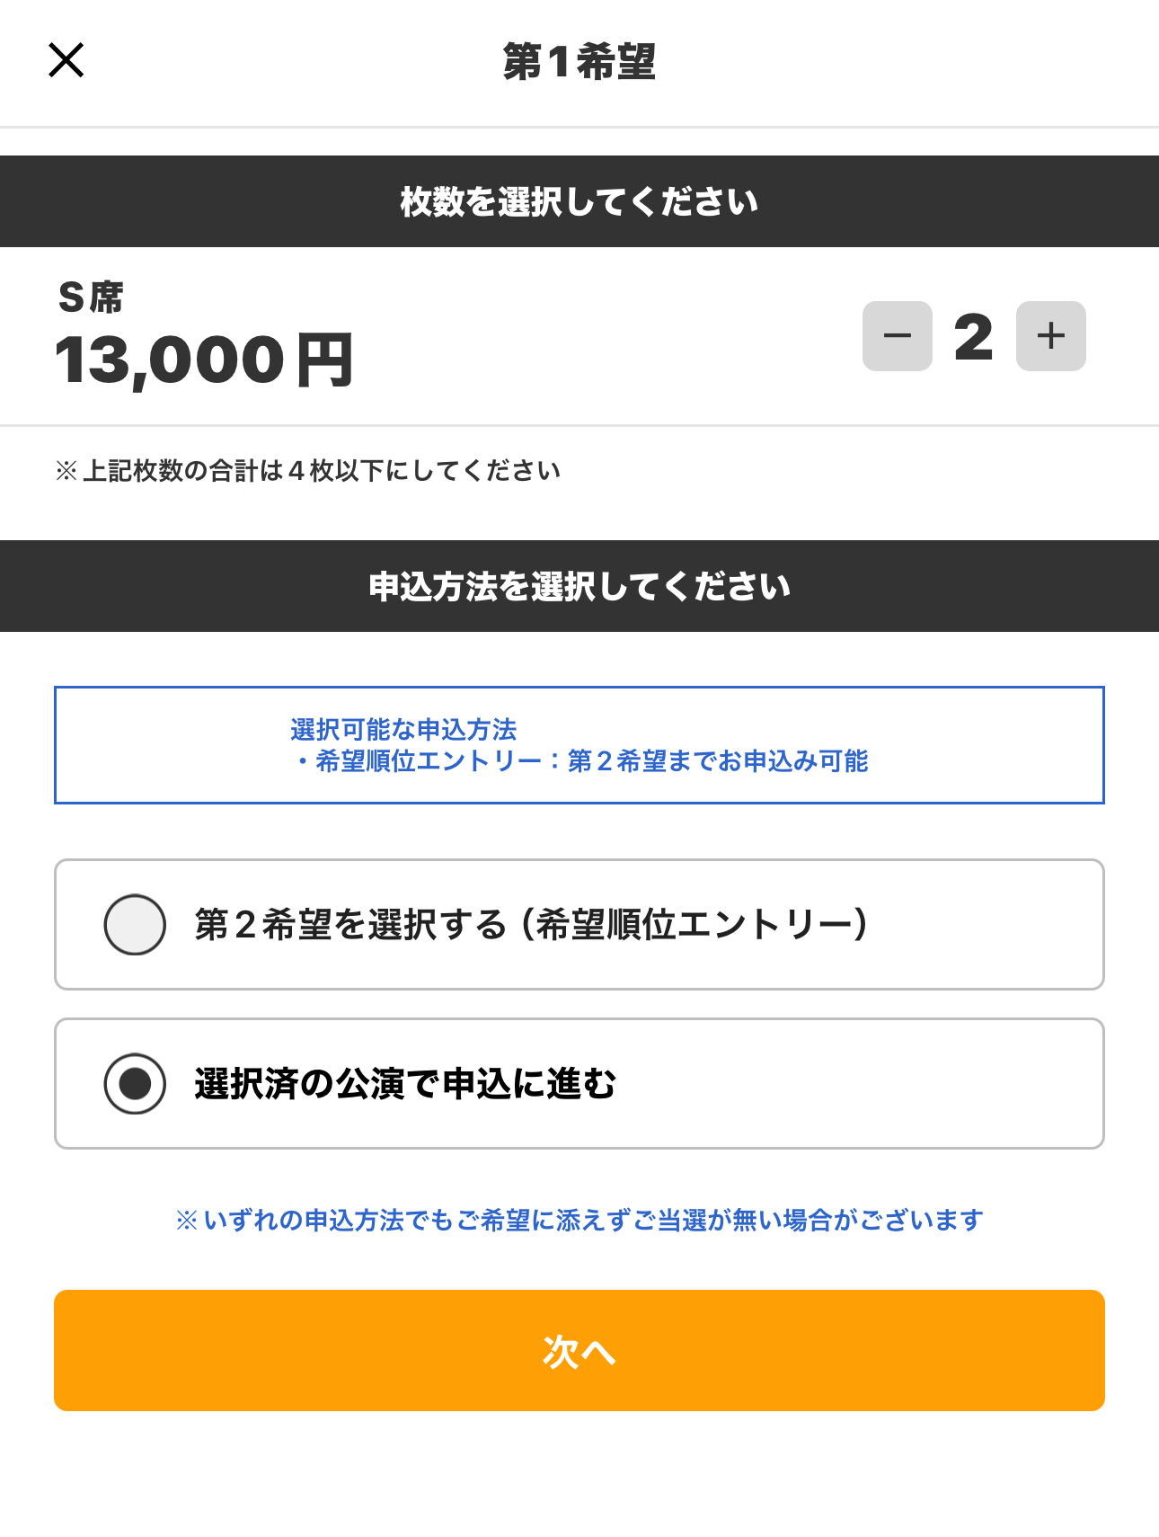Decrease S席 ticket count with minus
Viewport: 1159px width, 1537px height.
897,336
